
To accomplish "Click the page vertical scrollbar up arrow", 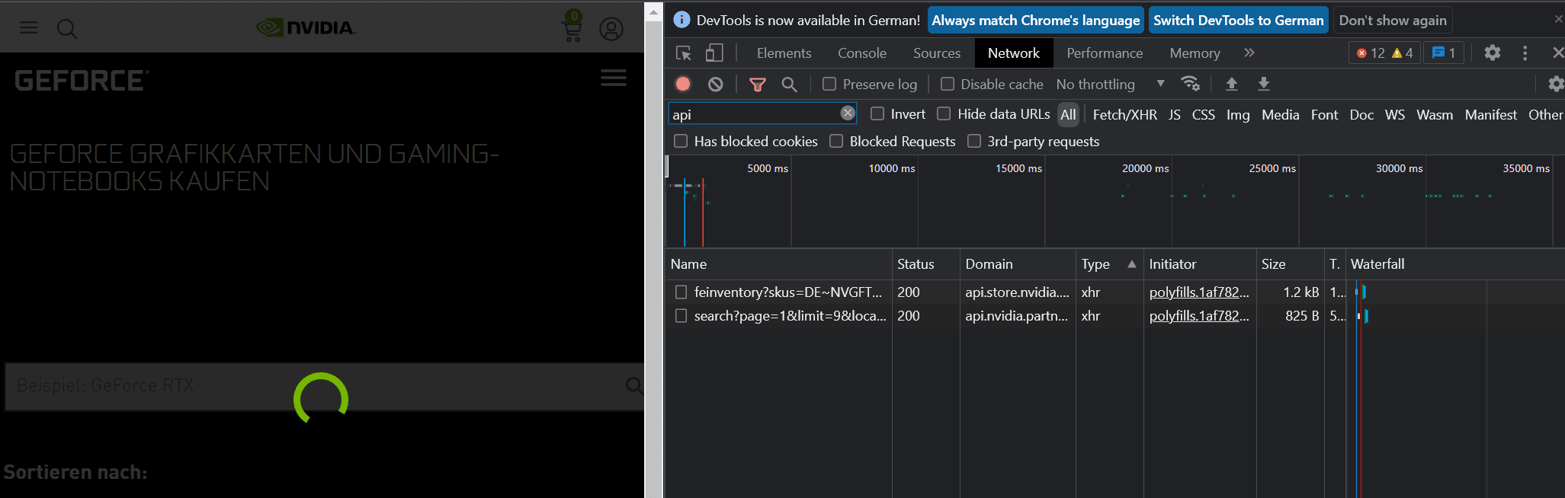I will tap(653, 11).
